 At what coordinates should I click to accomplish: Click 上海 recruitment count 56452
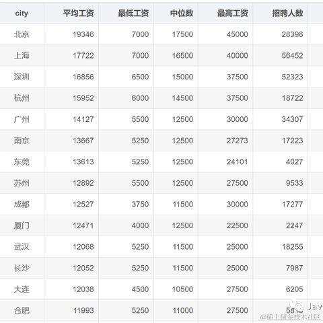(x=293, y=56)
